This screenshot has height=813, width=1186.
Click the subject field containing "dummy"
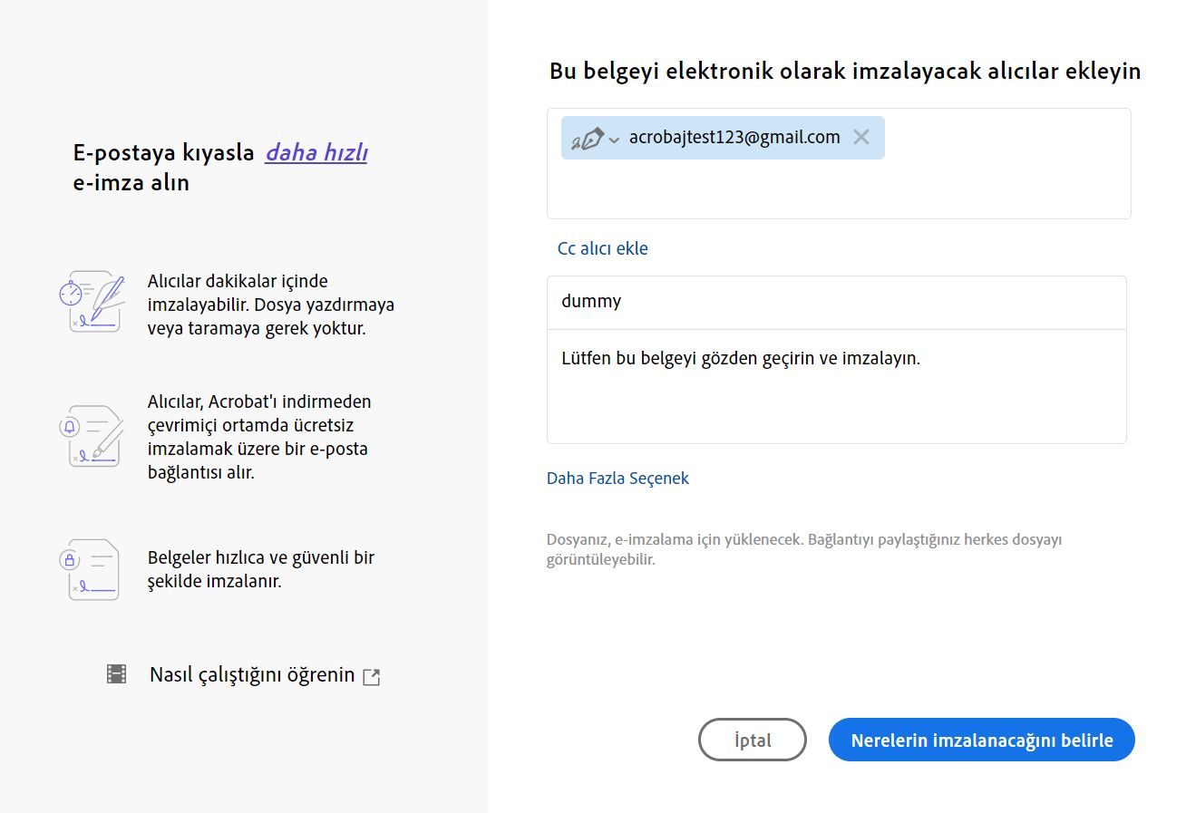(836, 302)
